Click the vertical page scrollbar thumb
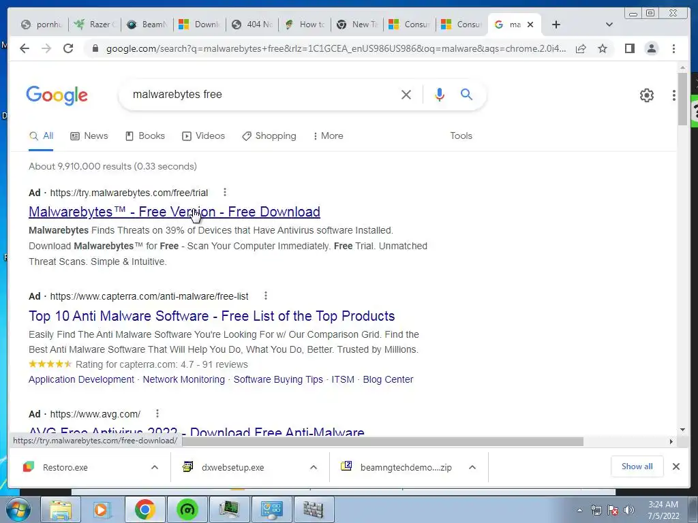Image resolution: width=698 pixels, height=523 pixels. [x=682, y=99]
